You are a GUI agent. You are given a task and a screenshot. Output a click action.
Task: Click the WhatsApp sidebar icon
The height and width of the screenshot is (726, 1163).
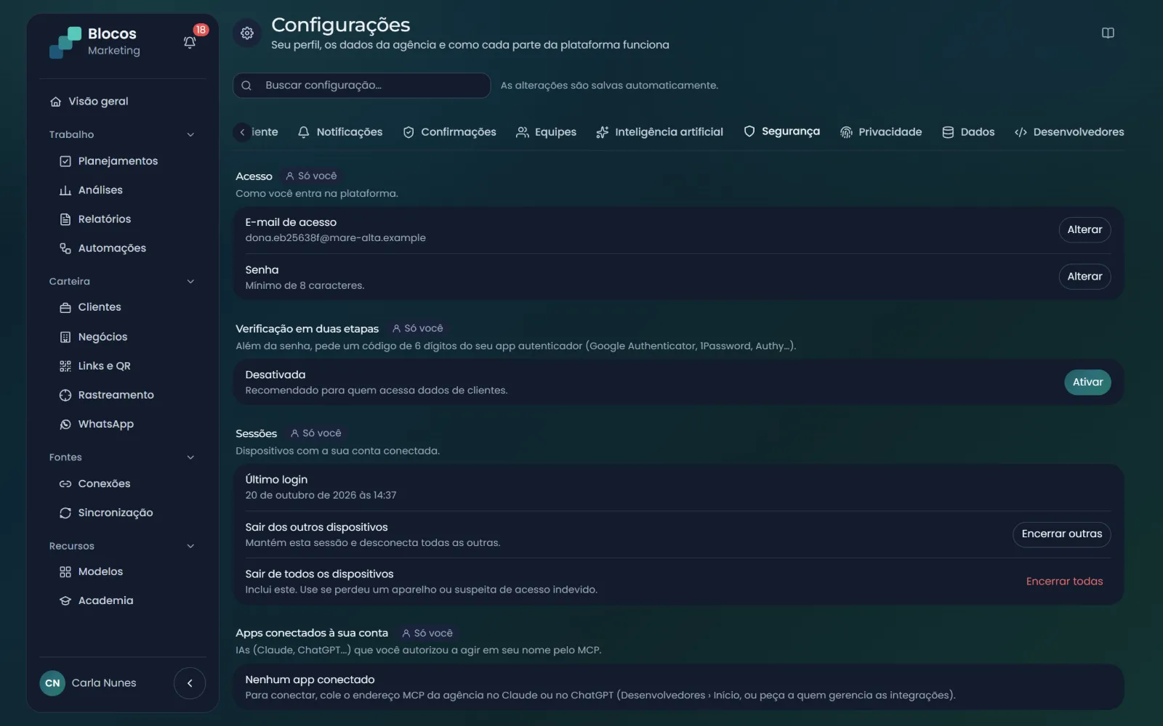(65, 424)
